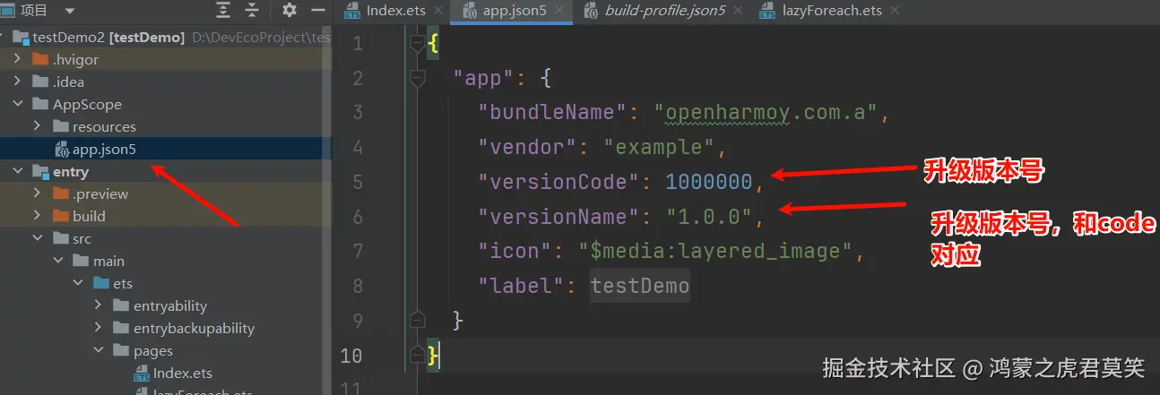This screenshot has height=395, width=1160.
Task: Click the 项目 panel window icon
Action: 8,11
